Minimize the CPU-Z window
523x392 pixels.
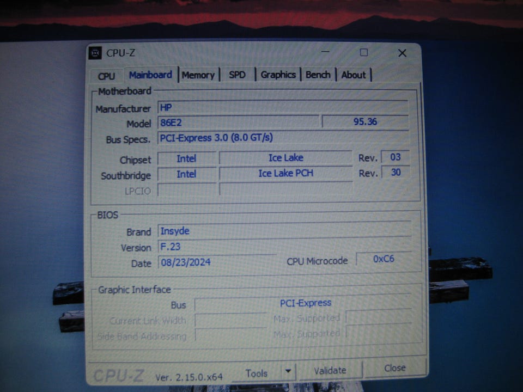coord(325,52)
